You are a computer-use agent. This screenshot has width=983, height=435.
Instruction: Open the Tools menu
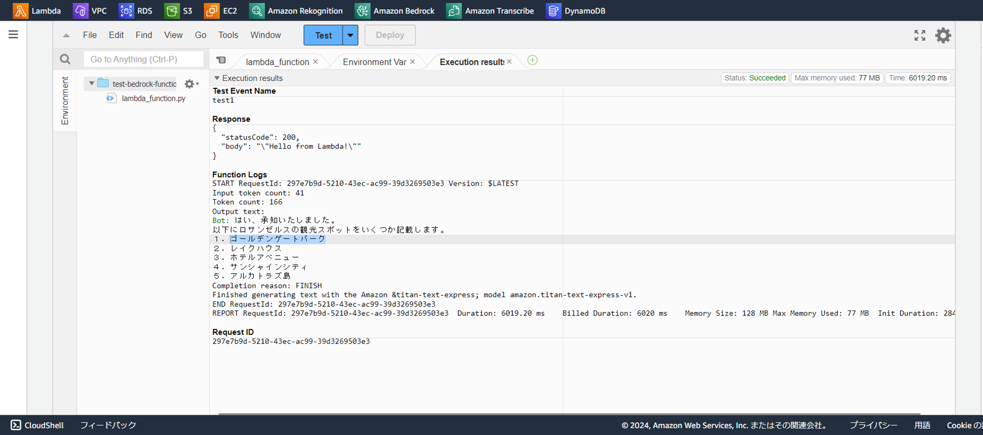(x=228, y=35)
